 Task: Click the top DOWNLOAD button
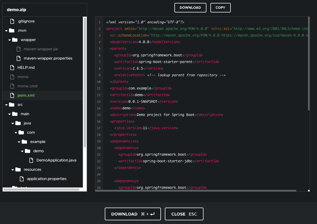click(x=190, y=7)
